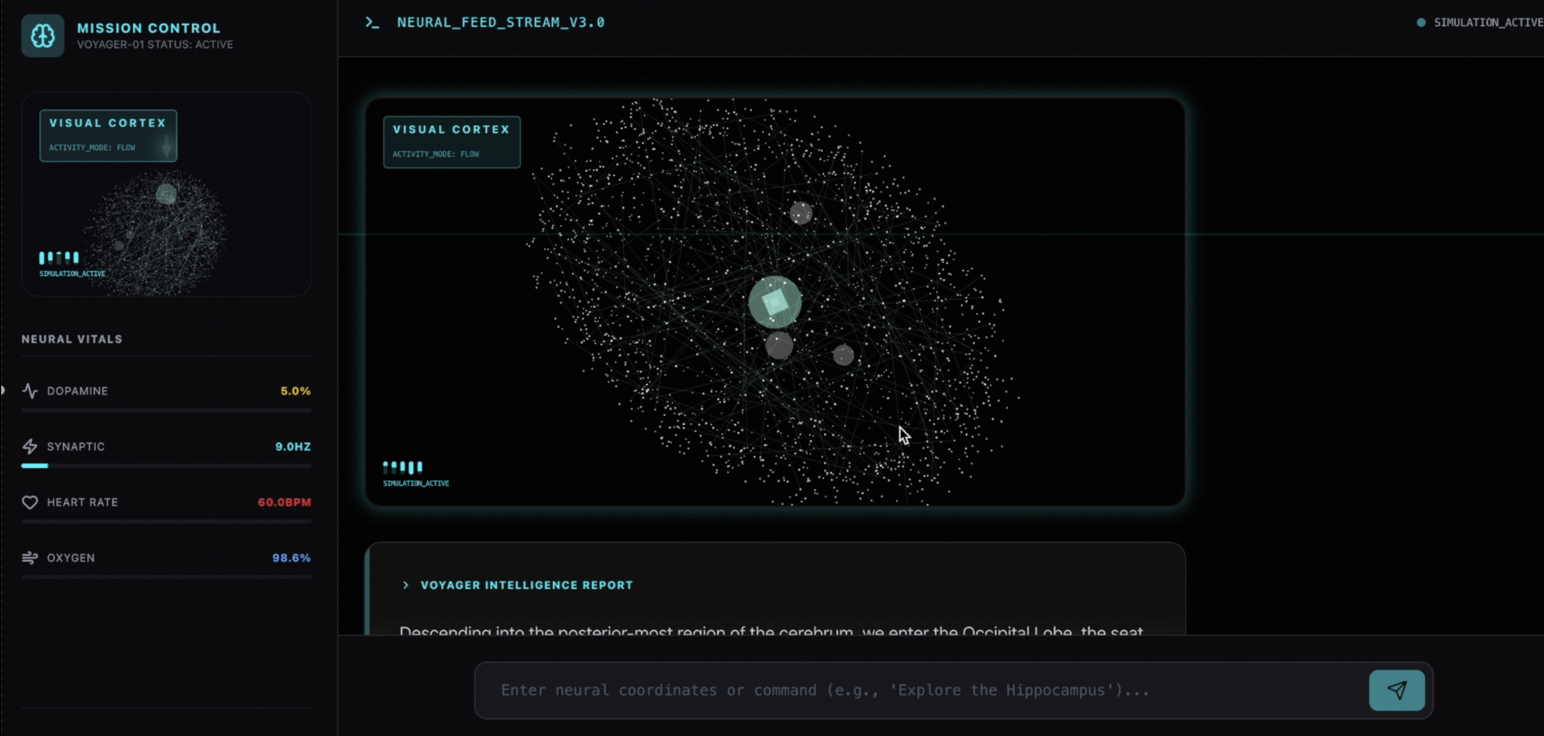1544x736 pixels.
Task: Click the Dopamine pulse waveform icon
Action: 30,391
